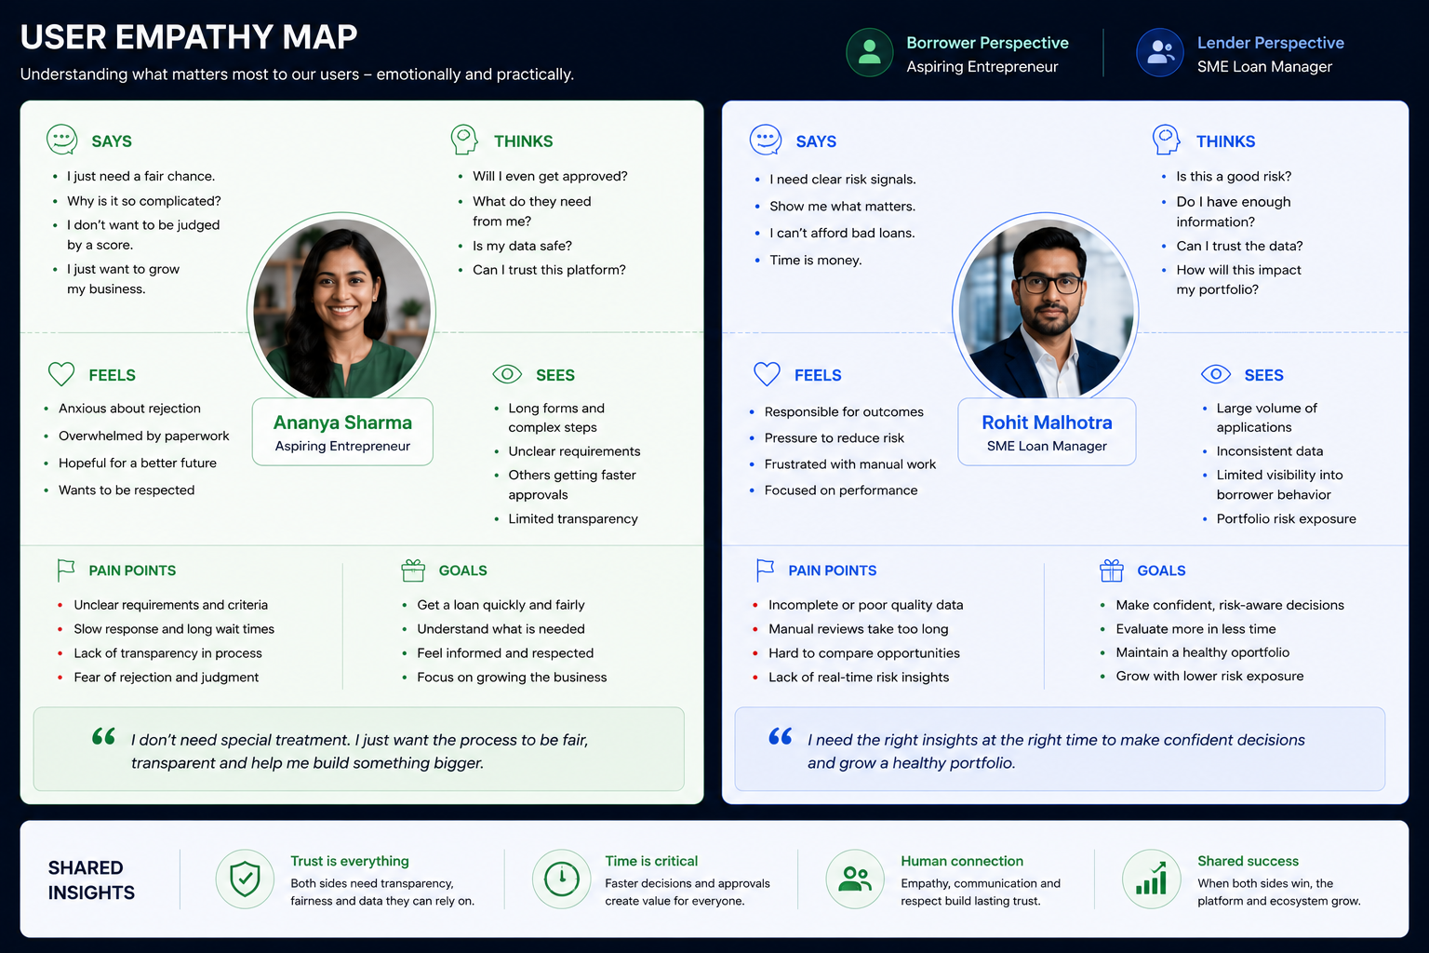1429x953 pixels.
Task: Click the Borrower Perspective heading
Action: (x=987, y=43)
